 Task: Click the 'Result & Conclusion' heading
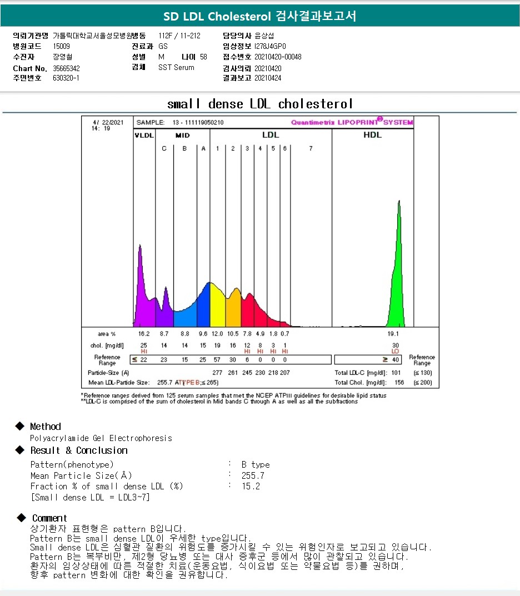point(79,450)
